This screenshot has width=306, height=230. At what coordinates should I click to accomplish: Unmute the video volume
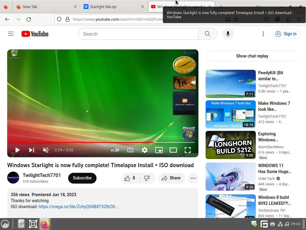[46, 150]
